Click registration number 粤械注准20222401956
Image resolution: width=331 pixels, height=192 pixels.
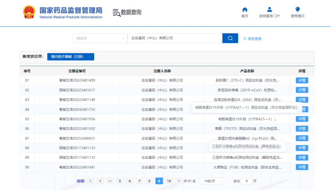pos(77,119)
